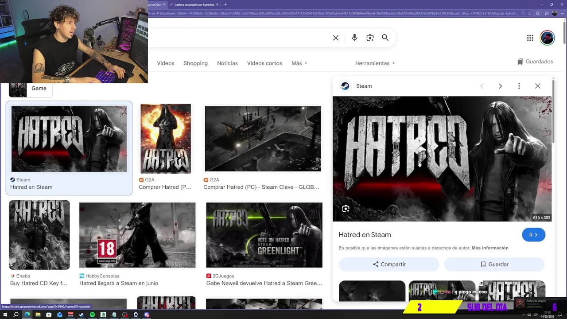Open Spotify from the taskbar
The image size is (567, 319).
(x=92, y=315)
